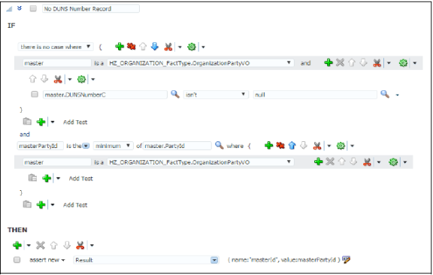Cut action using scissors under THEN
The height and width of the screenshot is (275, 433).
click(x=80, y=245)
